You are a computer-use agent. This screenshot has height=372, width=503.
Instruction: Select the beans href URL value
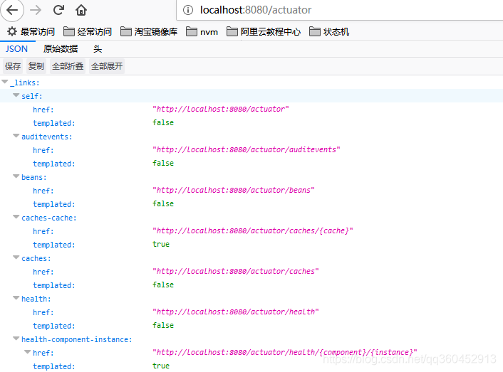234,190
